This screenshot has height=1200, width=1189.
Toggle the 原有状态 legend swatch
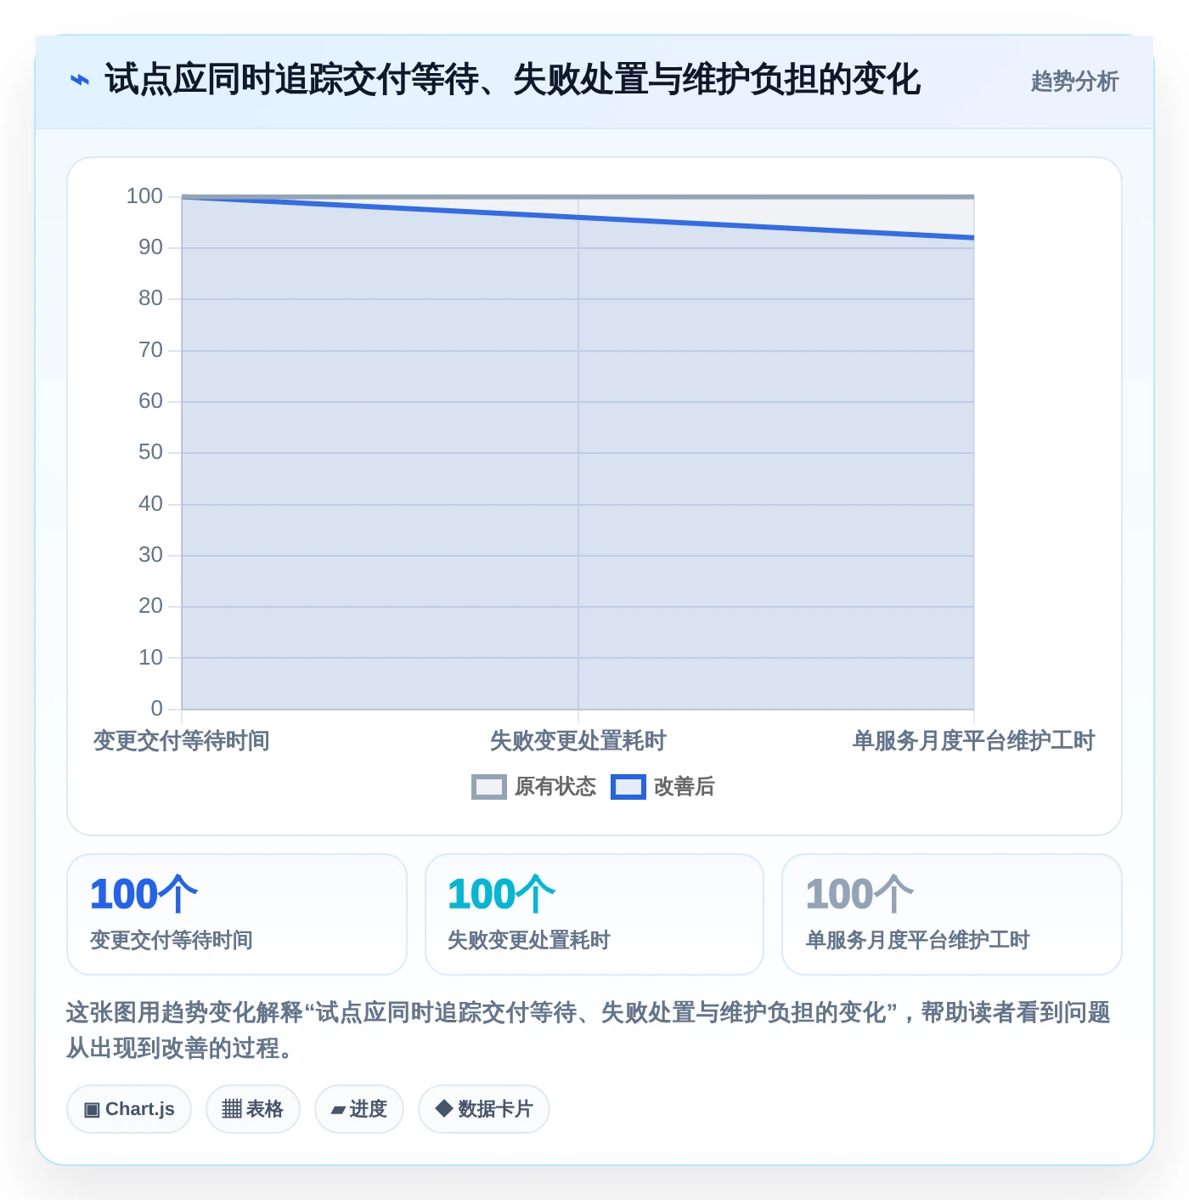point(488,787)
